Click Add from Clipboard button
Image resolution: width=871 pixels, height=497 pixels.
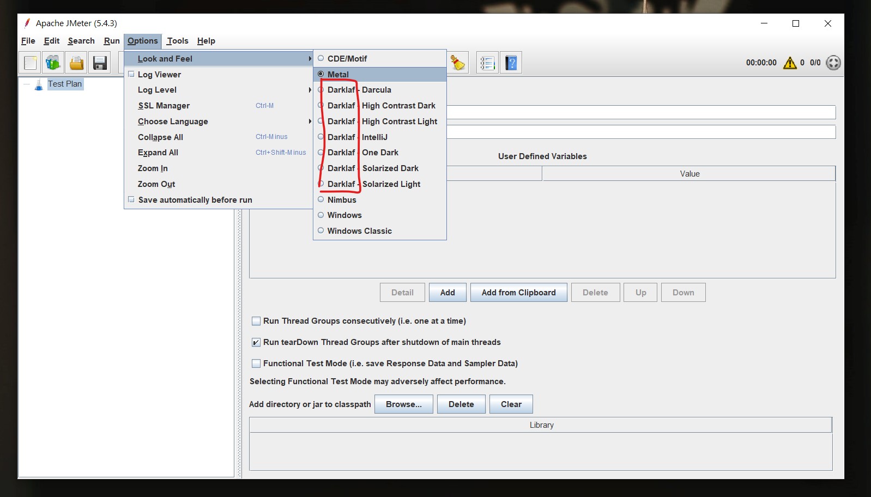(519, 293)
